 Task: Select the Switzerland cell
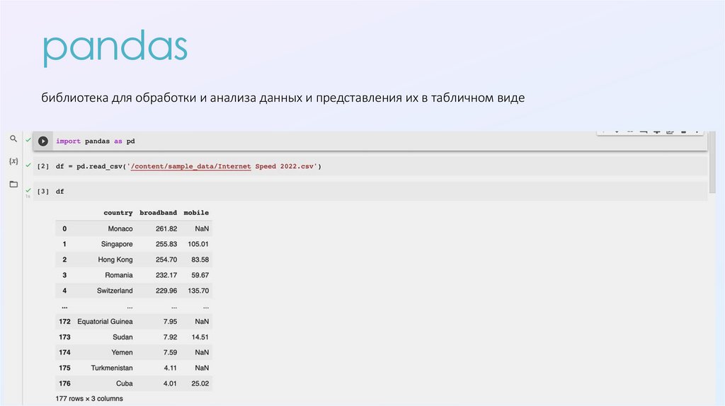(115, 291)
